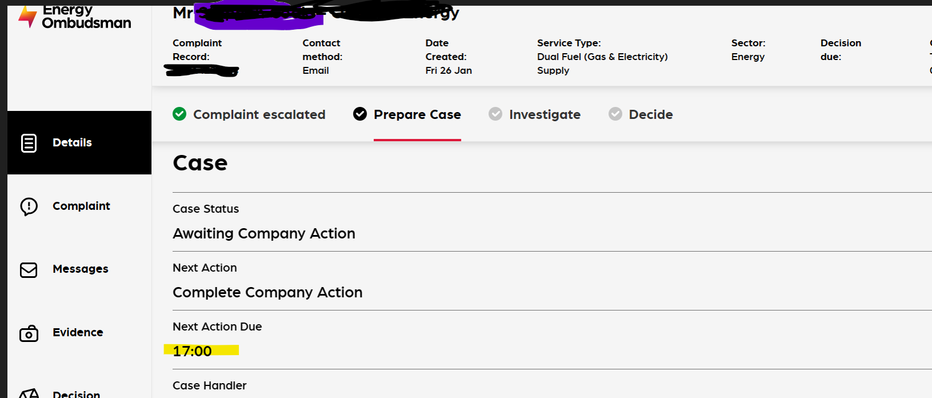The image size is (932, 398).
Task: Open the Messages envelope icon
Action: (x=29, y=270)
